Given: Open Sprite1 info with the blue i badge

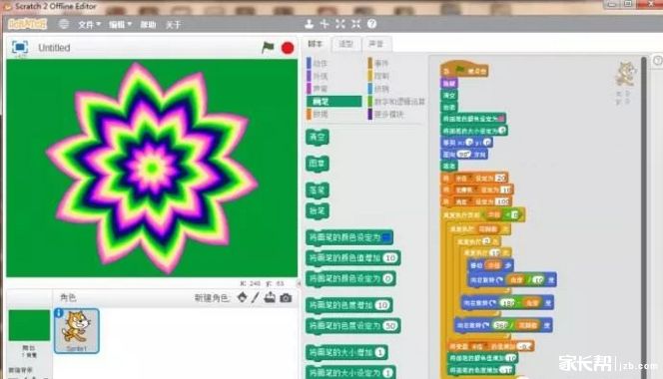Looking at the screenshot, I should coord(59,313).
